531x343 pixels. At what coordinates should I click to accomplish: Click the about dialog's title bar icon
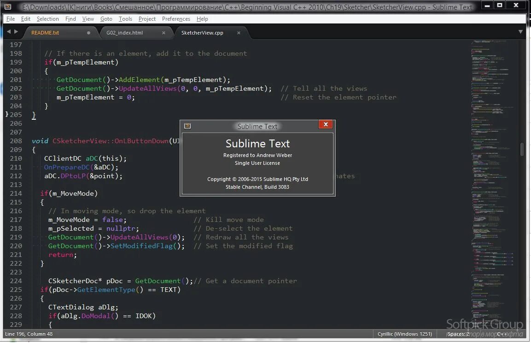[187, 126]
